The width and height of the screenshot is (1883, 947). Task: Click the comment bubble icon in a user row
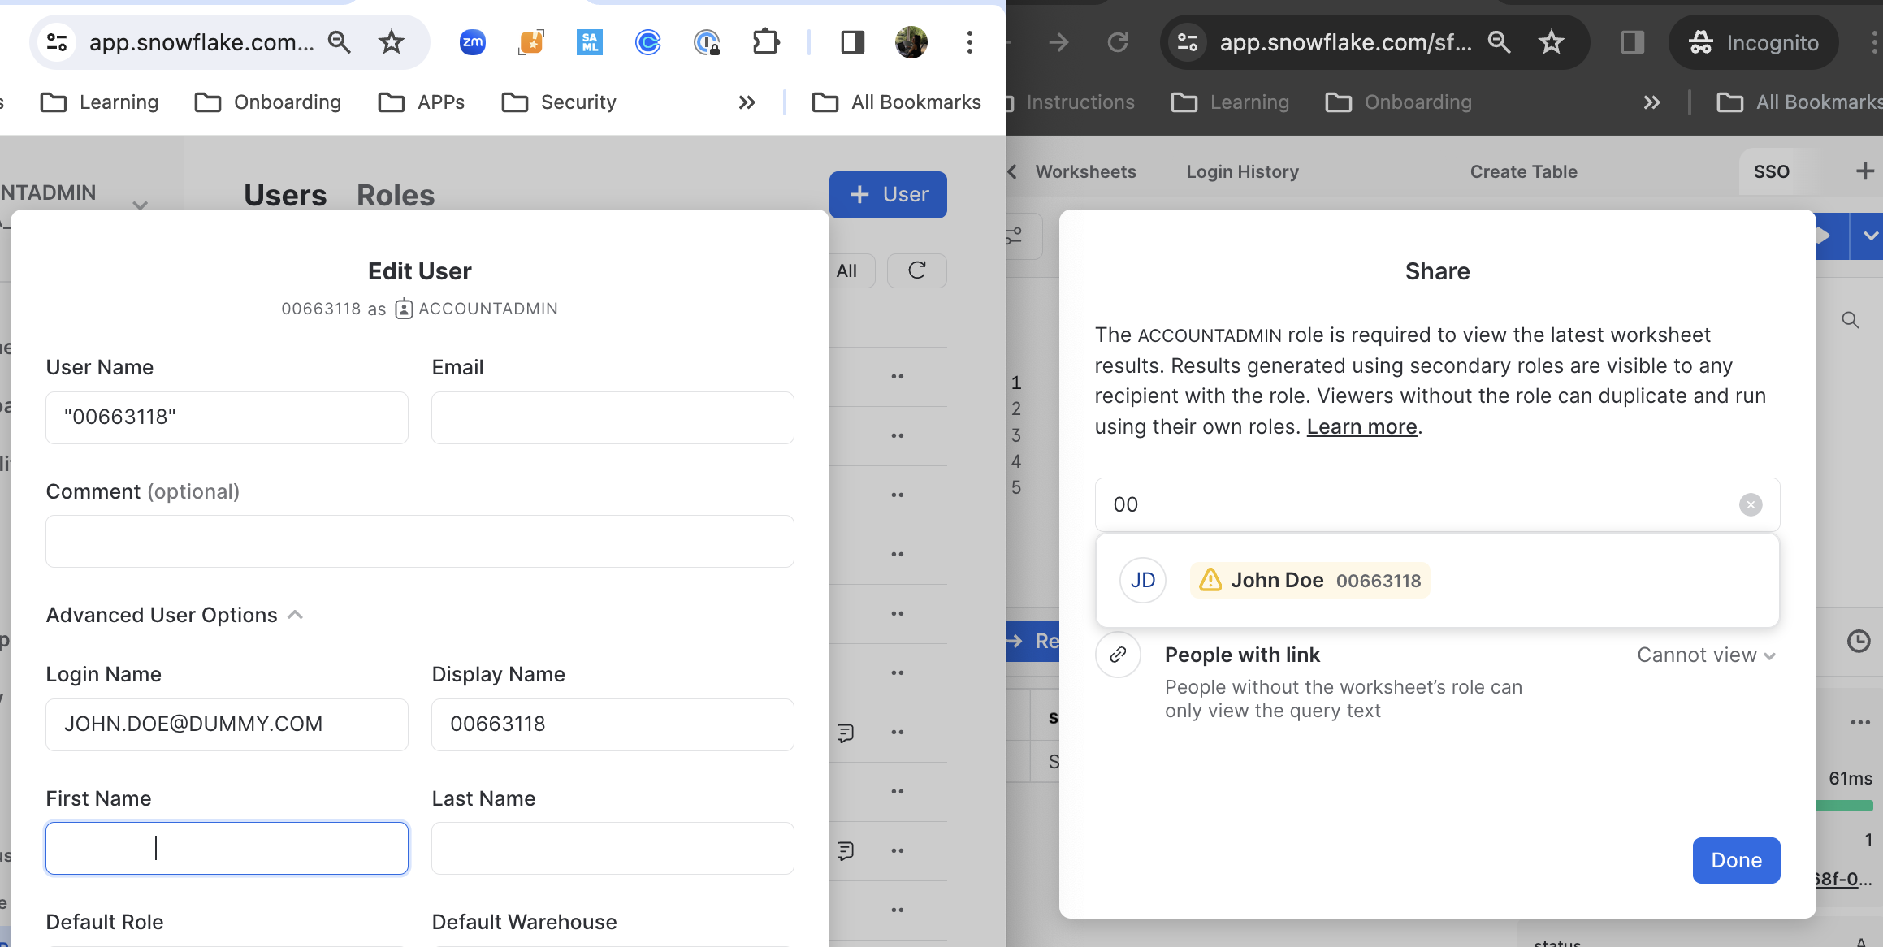pos(845,732)
